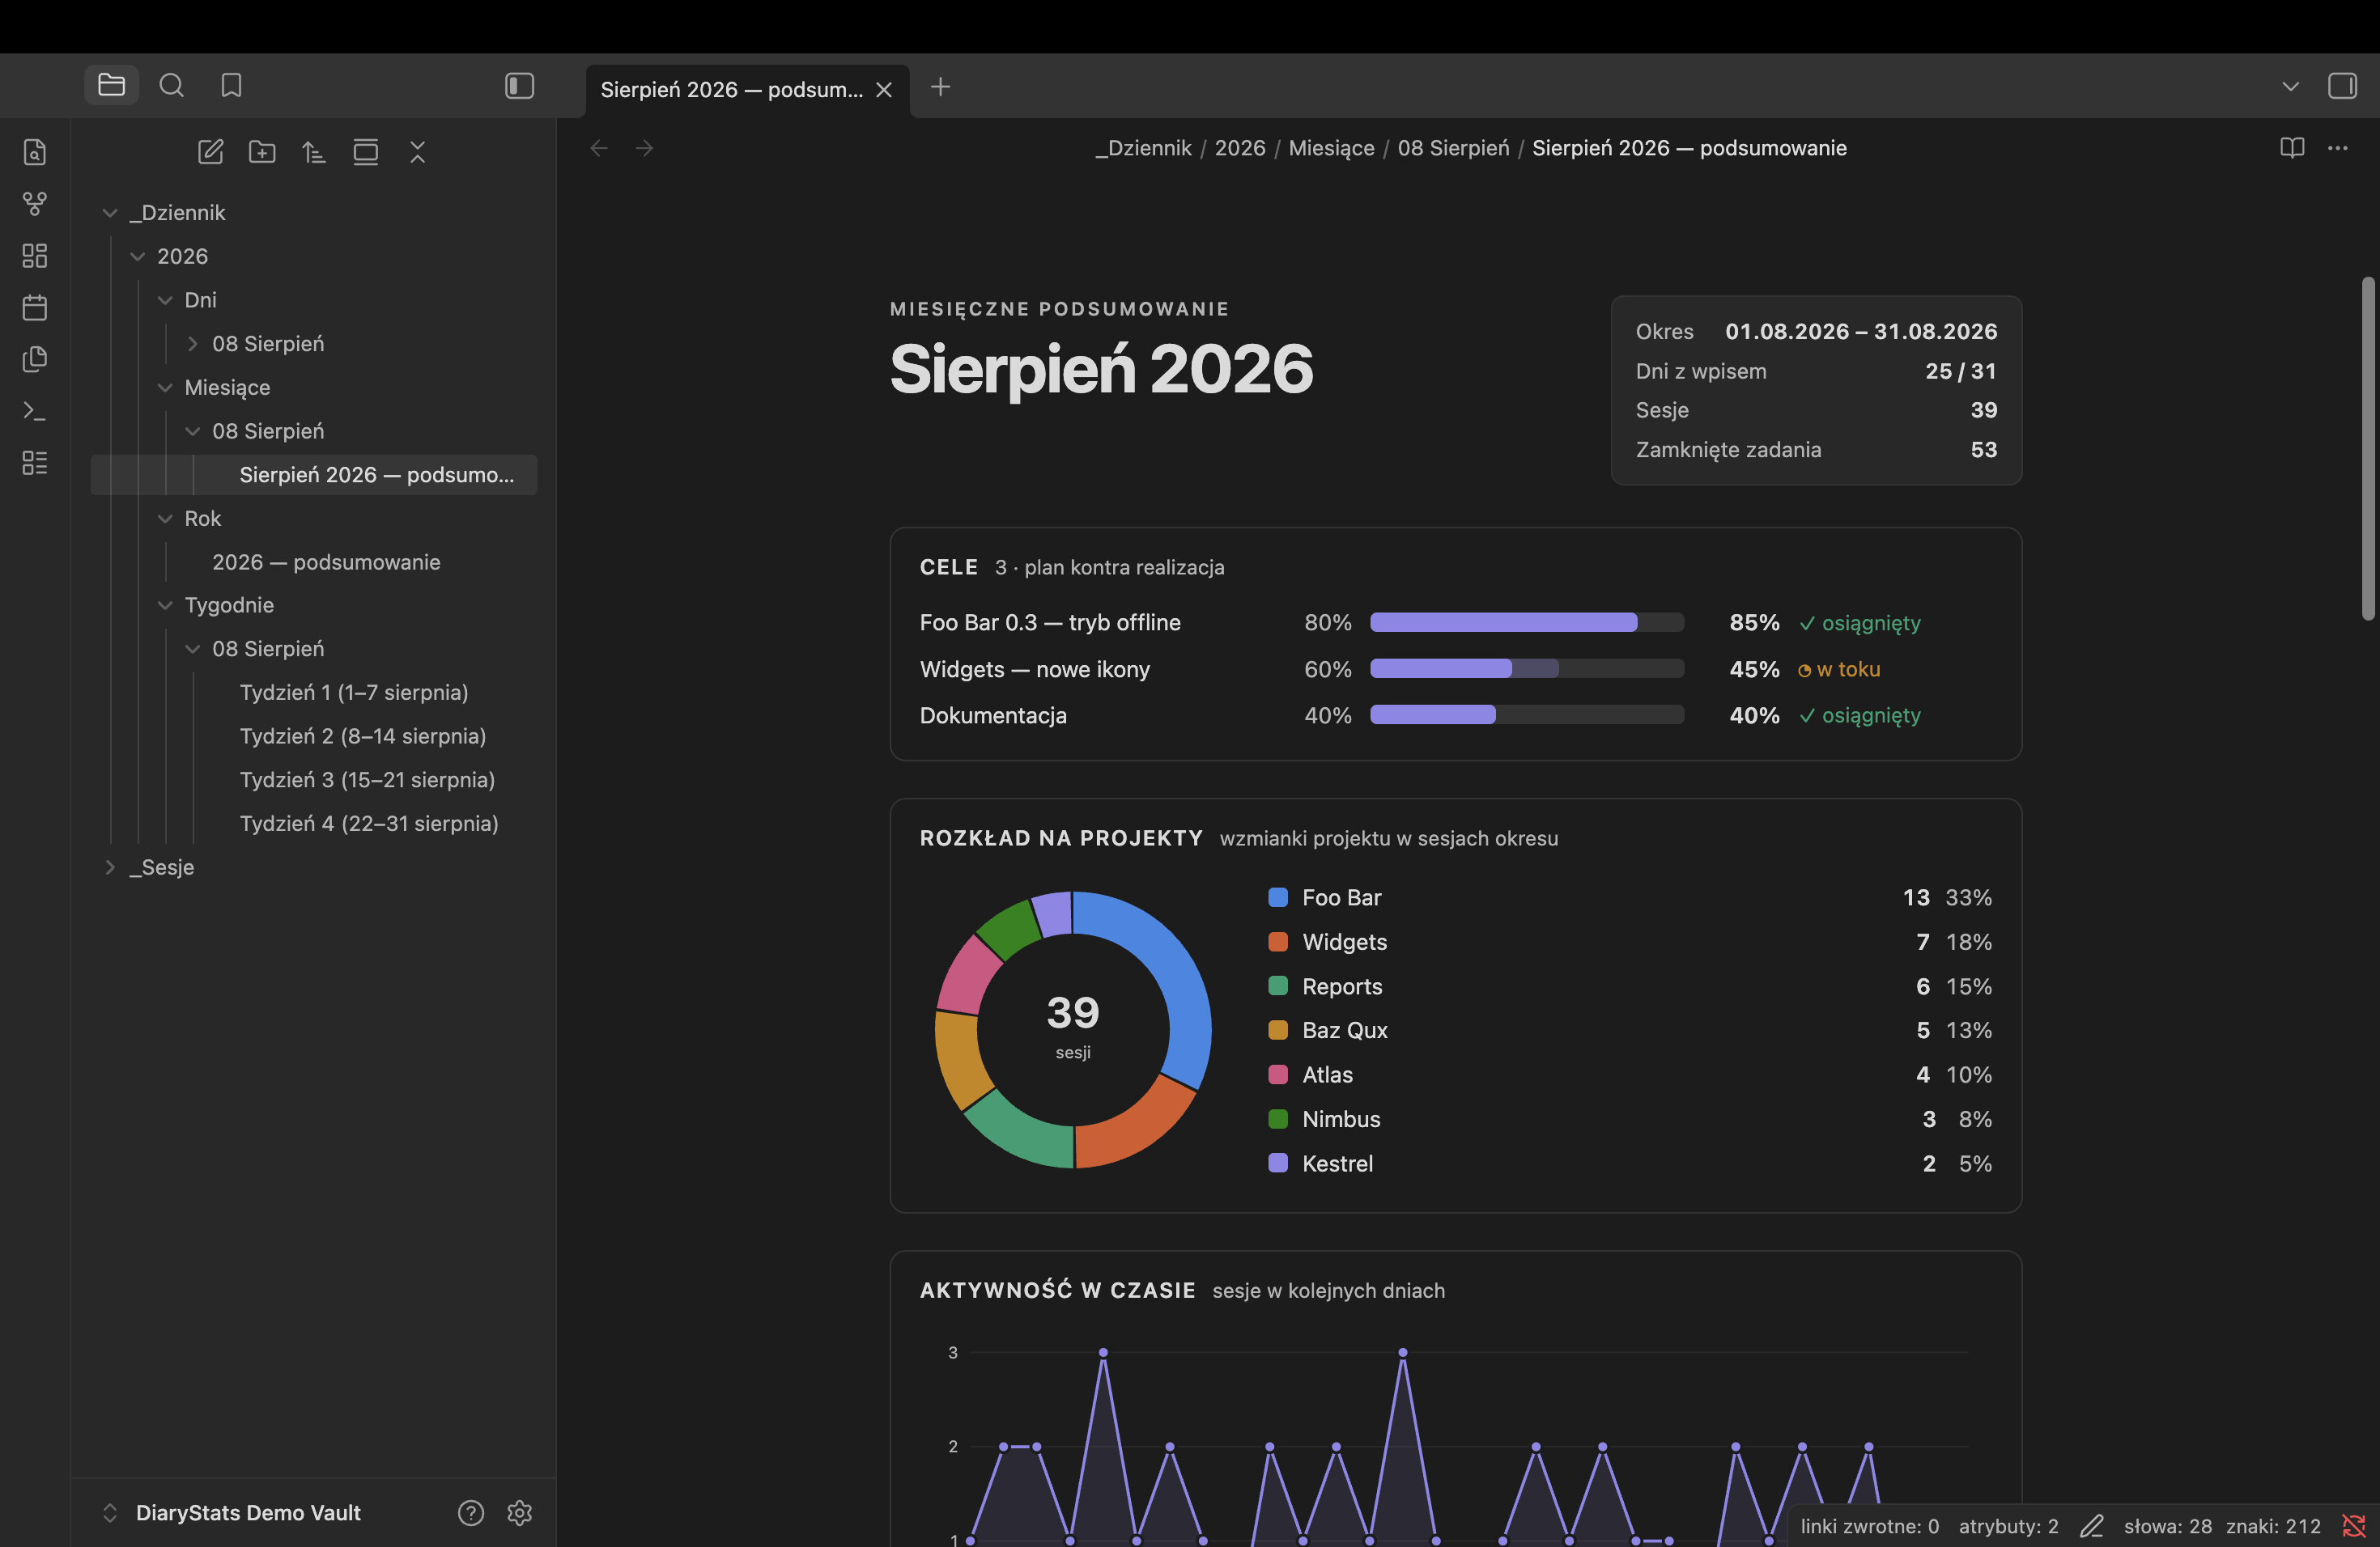
Task: Collapse the _Dziennik folder
Action: pos(110,213)
